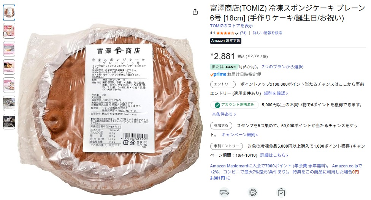Viewport: 371px width, 200px height.
Task: Open rating breakdown dropdown arrow
Action: (236, 33)
